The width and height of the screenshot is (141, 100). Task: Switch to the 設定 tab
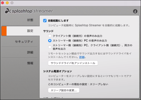(21, 31)
